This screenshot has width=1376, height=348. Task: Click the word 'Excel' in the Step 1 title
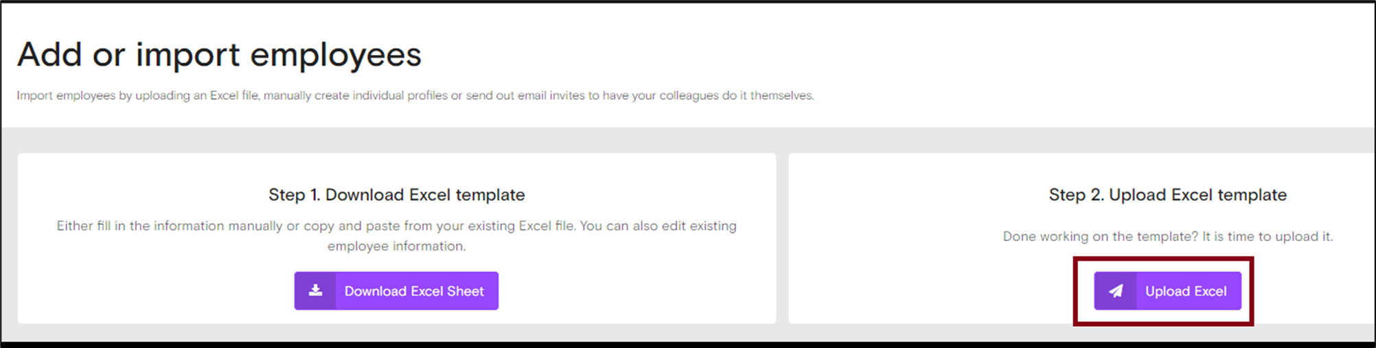tap(431, 195)
